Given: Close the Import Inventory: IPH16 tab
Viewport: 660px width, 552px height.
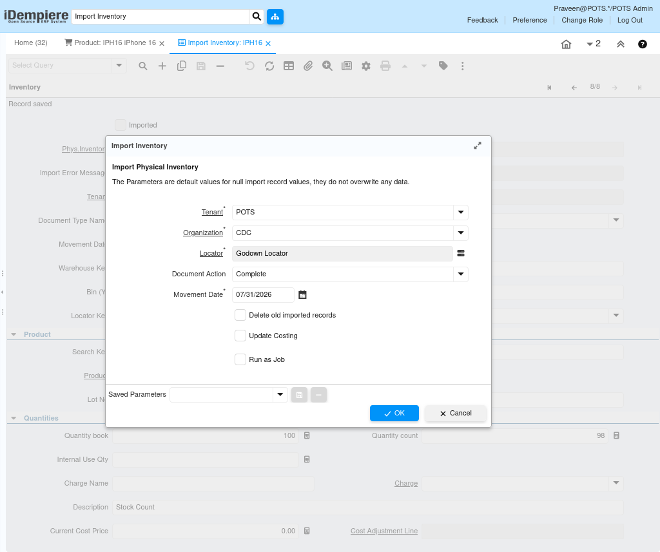Looking at the screenshot, I should click(x=268, y=43).
